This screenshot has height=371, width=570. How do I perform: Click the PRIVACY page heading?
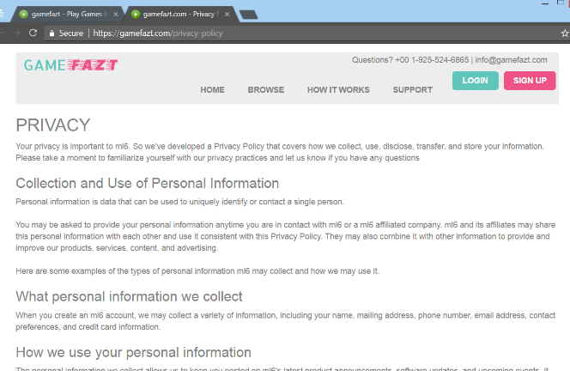tap(52, 125)
